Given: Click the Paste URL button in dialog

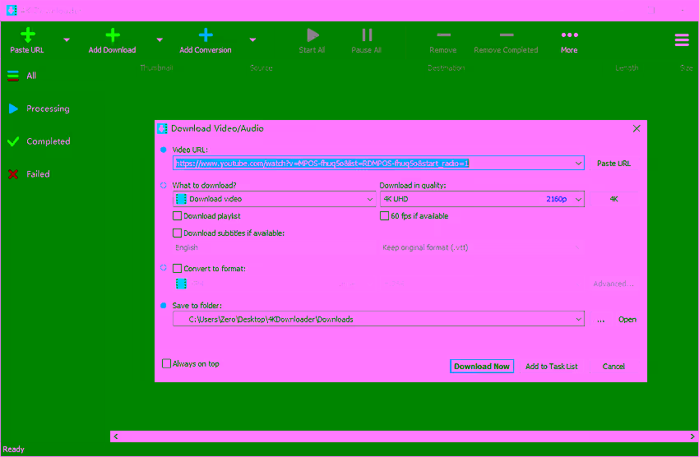Looking at the screenshot, I should (613, 164).
